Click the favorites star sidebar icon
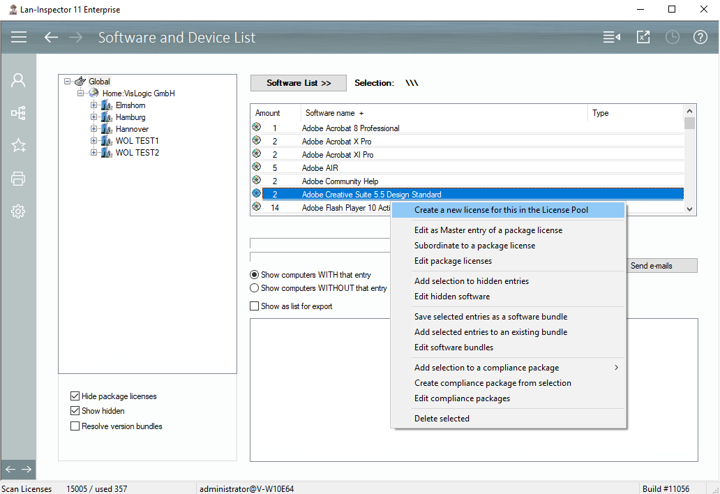The width and height of the screenshot is (720, 494). coord(18,145)
